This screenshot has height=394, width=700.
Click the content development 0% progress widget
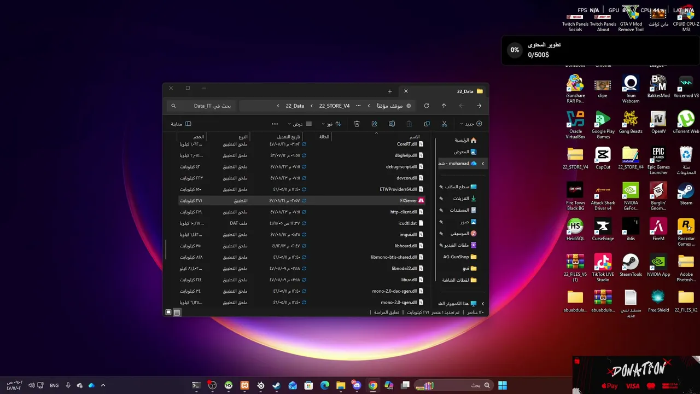tap(600, 50)
